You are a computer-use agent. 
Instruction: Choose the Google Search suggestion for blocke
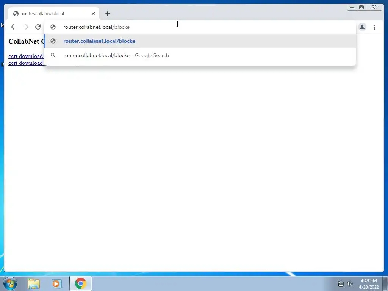pos(200,55)
